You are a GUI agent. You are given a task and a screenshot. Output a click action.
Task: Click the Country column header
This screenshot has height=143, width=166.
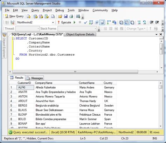[109, 83]
